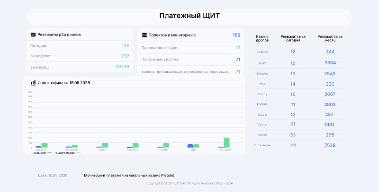
Task: Click the monthly total 20790
Action: pyautogui.click(x=122, y=67)
